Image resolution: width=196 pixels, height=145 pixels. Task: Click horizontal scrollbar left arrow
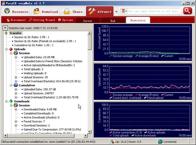click(5, 136)
